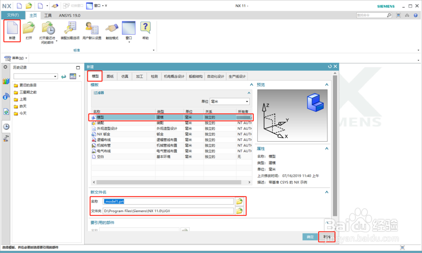This screenshot has width=422, height=253.
Task: Open the web browser resource tab
Action: 6,111
